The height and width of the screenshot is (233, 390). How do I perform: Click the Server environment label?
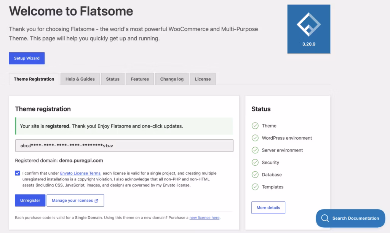[282, 150]
